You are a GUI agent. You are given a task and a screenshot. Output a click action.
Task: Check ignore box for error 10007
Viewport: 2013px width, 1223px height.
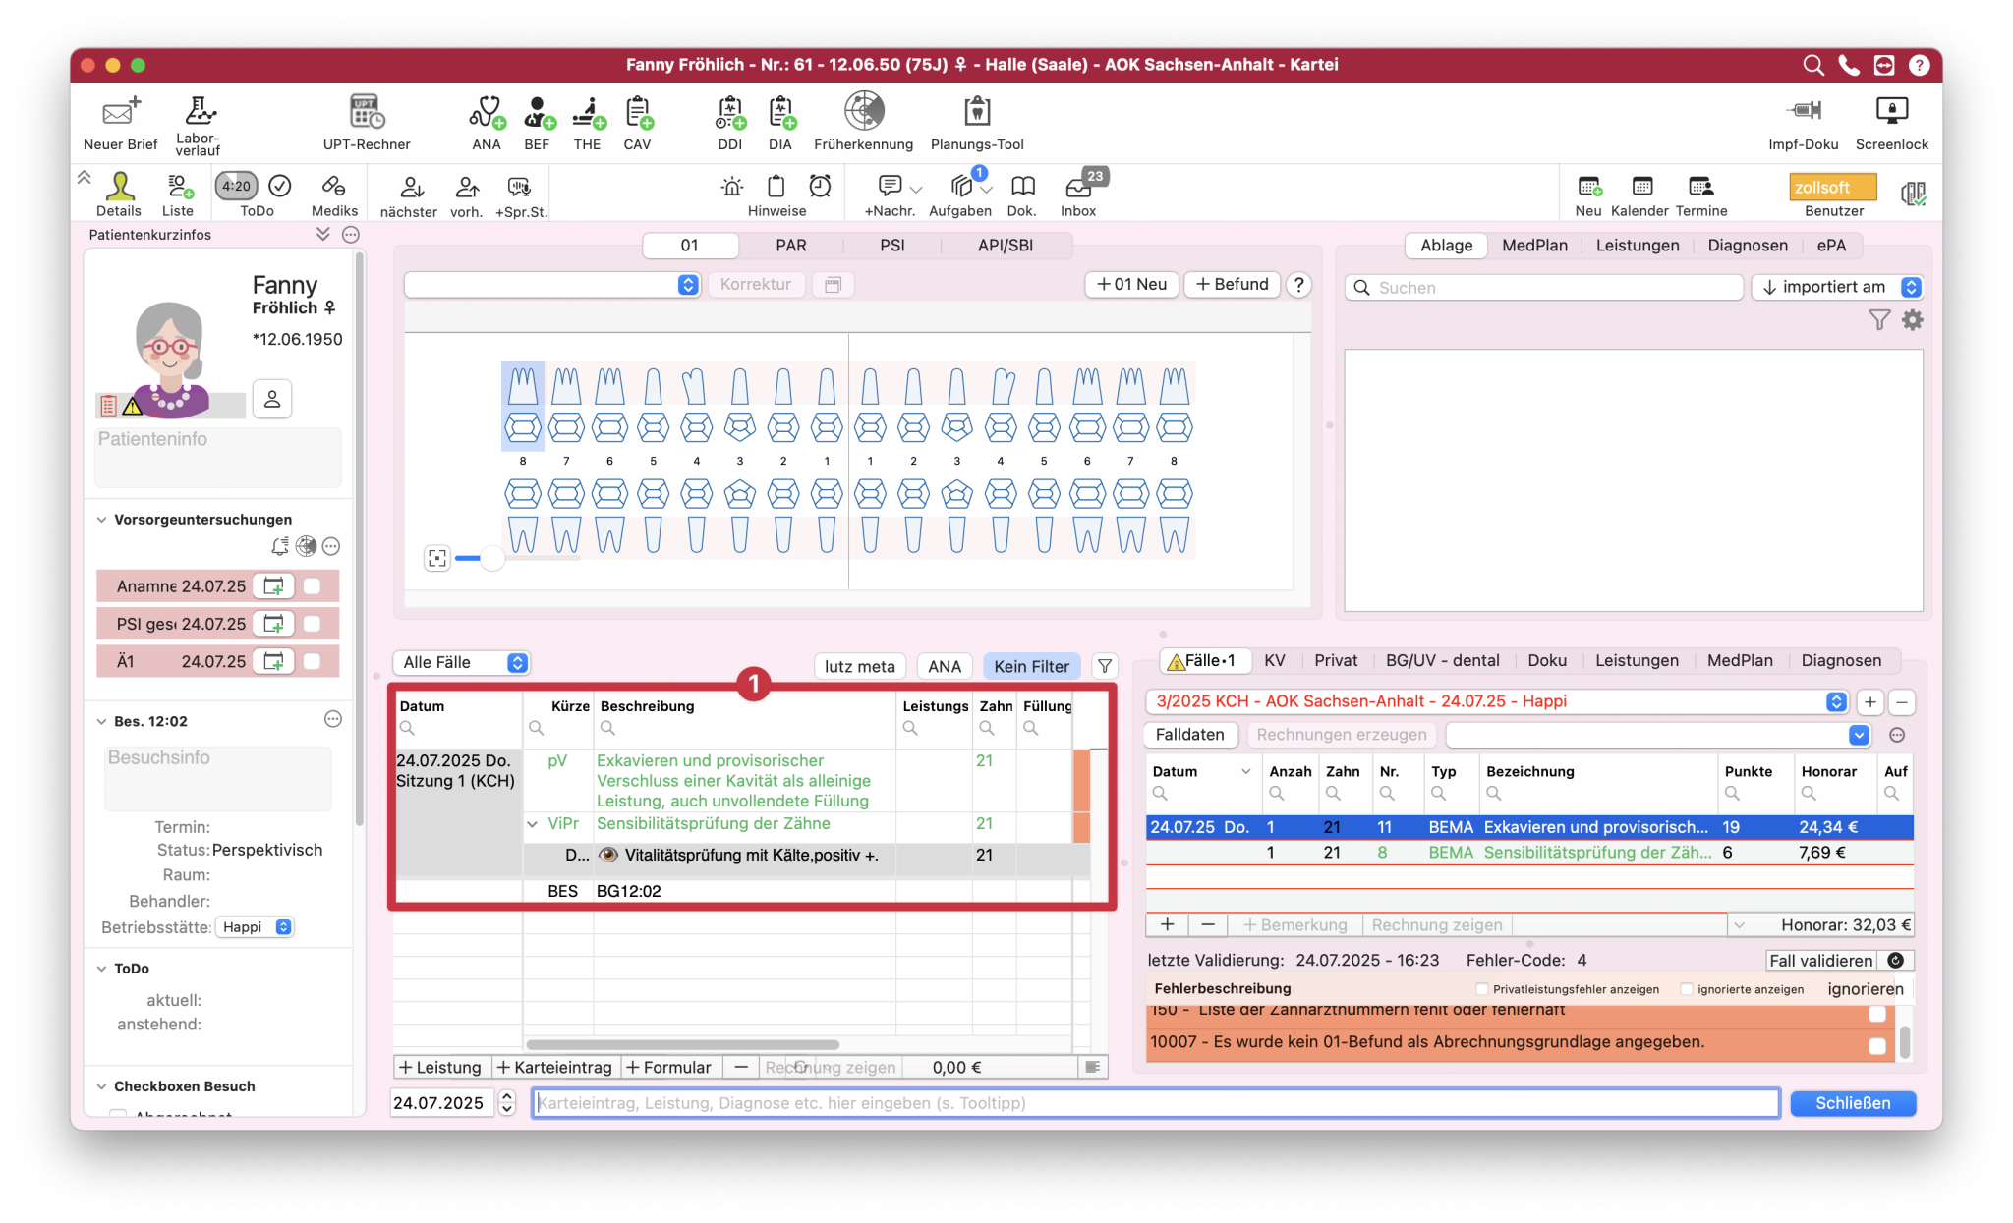[x=1877, y=1046]
